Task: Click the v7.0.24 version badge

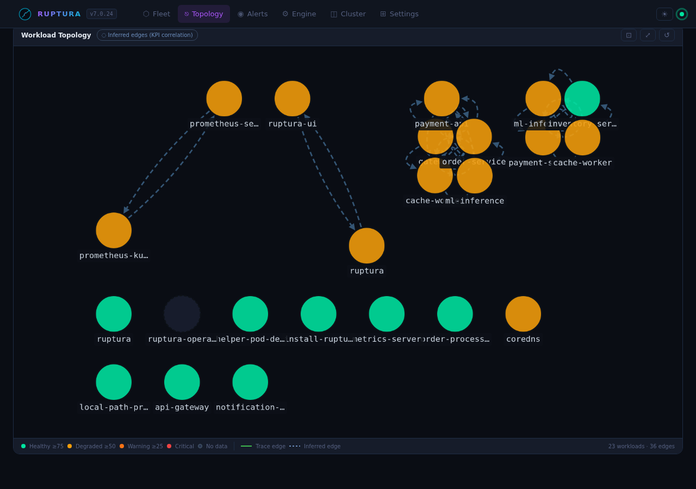Action: click(x=102, y=14)
